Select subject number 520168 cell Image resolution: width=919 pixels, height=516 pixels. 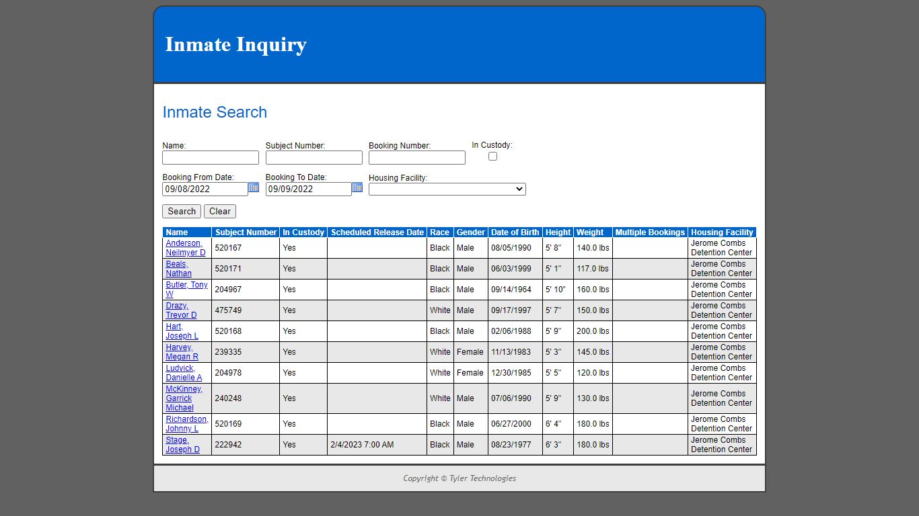pos(246,331)
